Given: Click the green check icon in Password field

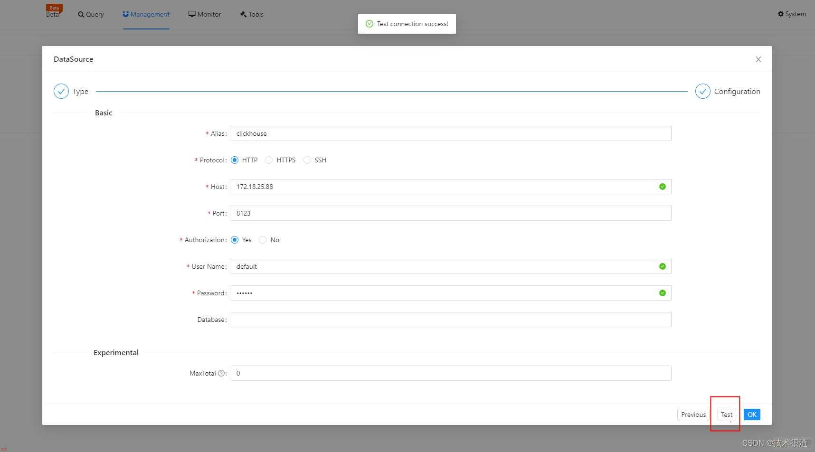Looking at the screenshot, I should tap(663, 293).
